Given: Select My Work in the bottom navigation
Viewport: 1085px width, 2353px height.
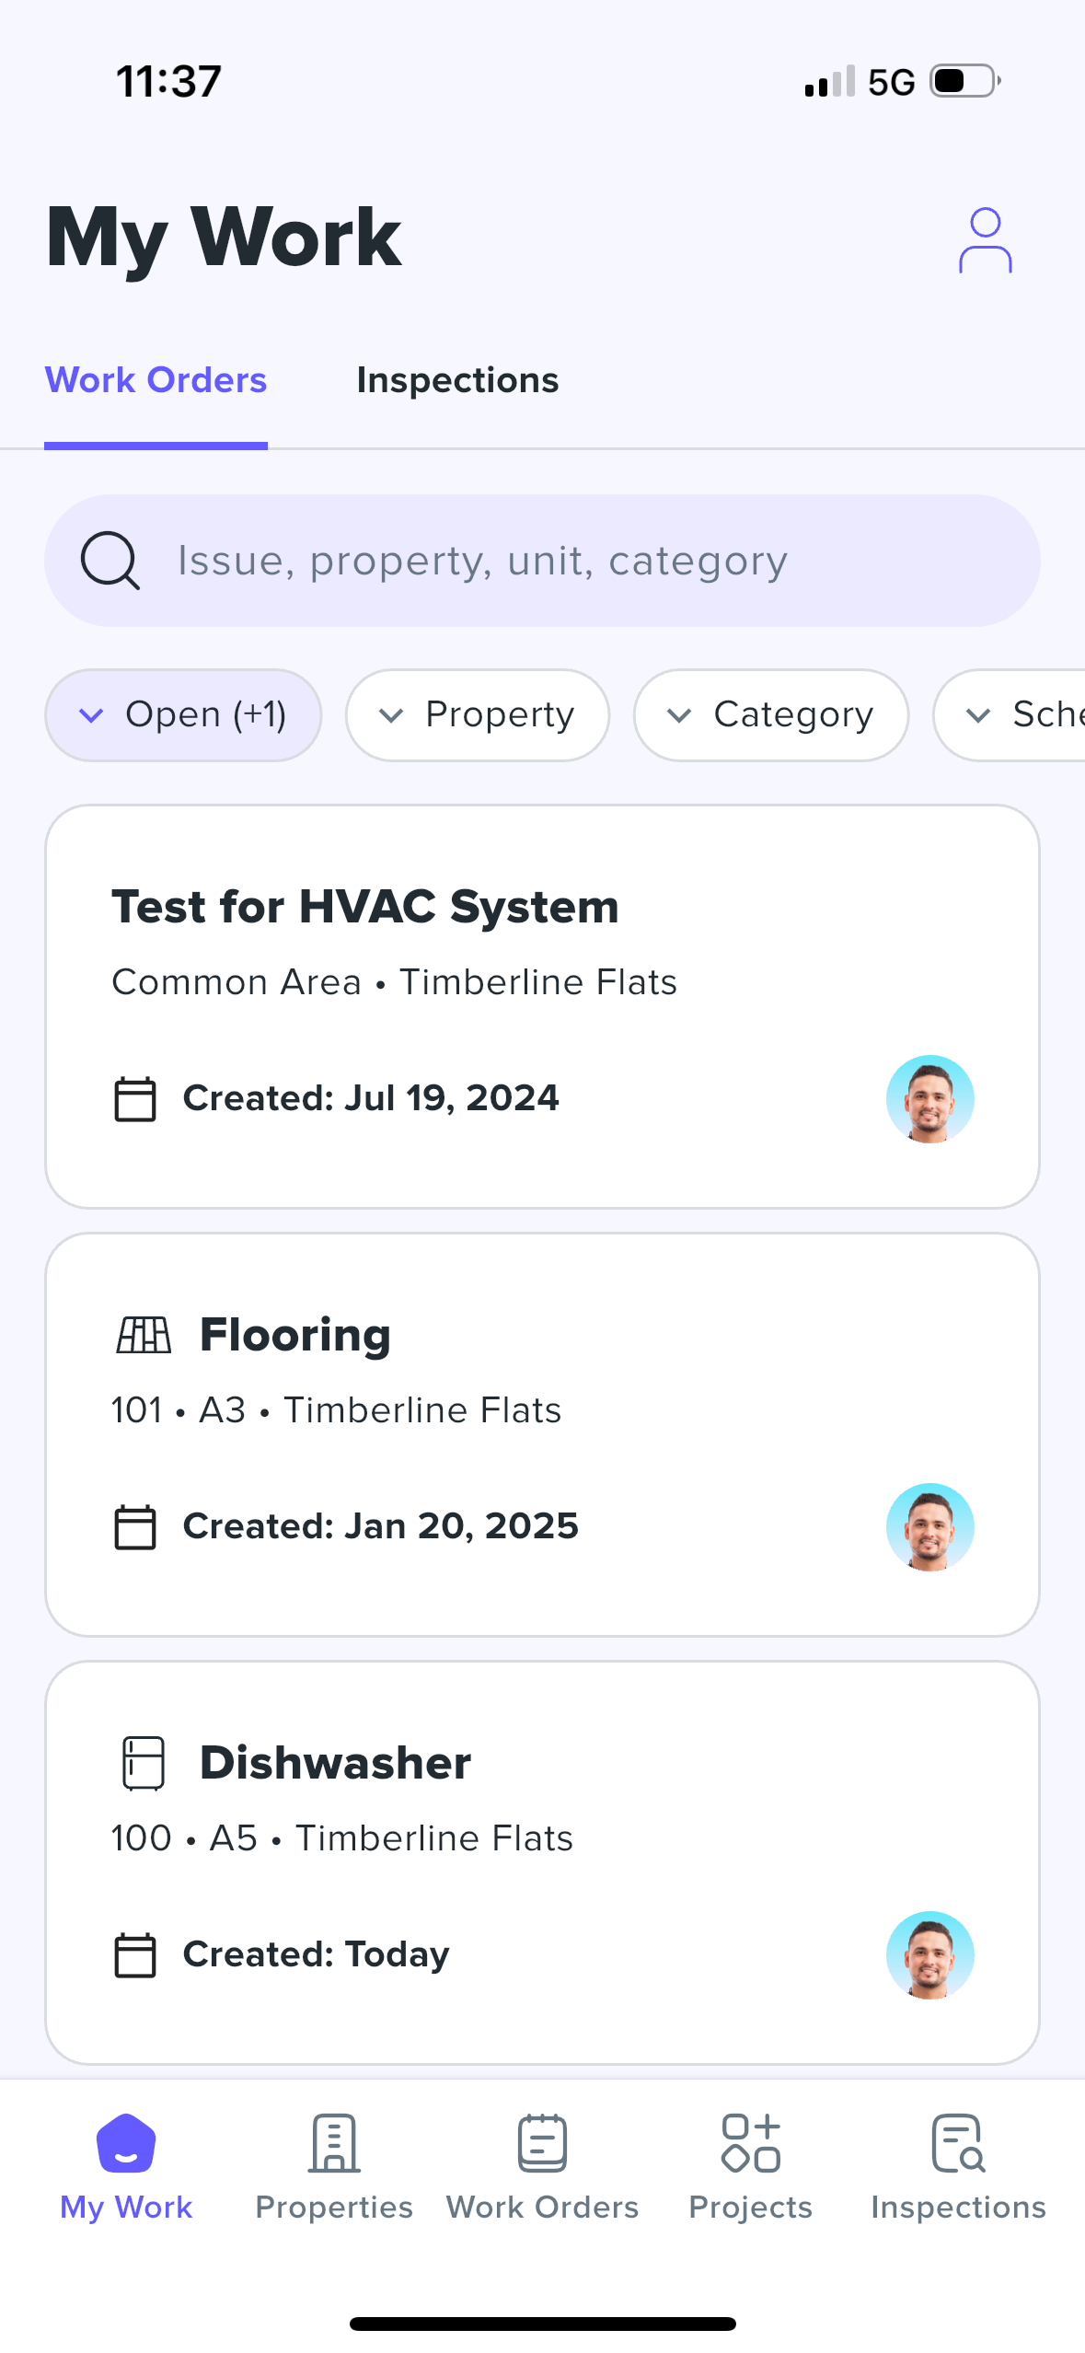Looking at the screenshot, I should [x=126, y=2166].
